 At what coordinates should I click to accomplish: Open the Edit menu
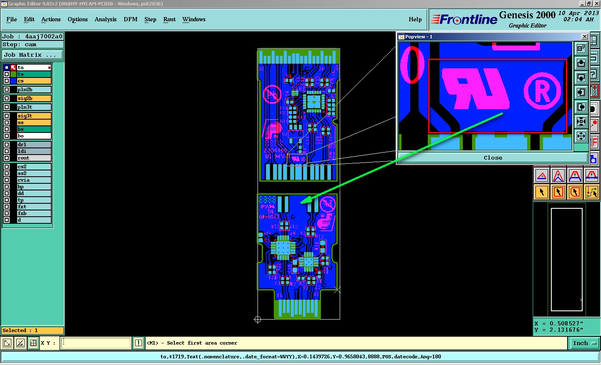(x=29, y=20)
